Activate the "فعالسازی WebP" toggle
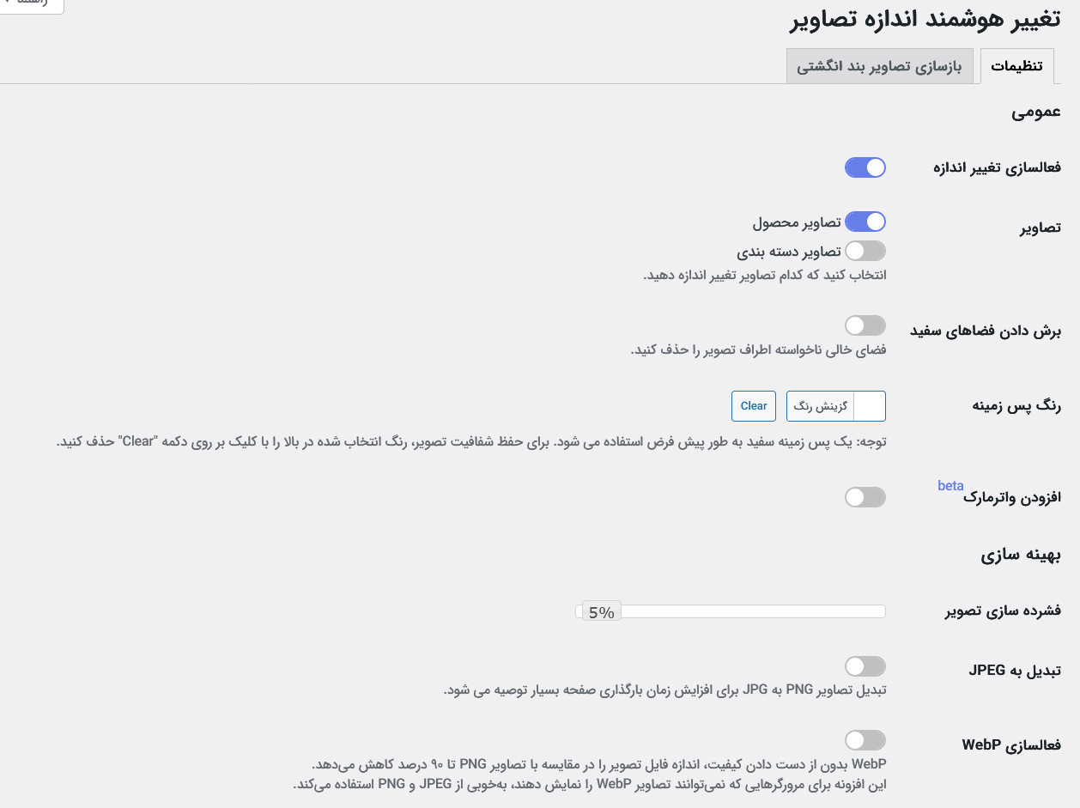Screen dimensions: 1080x808 pos(865,739)
